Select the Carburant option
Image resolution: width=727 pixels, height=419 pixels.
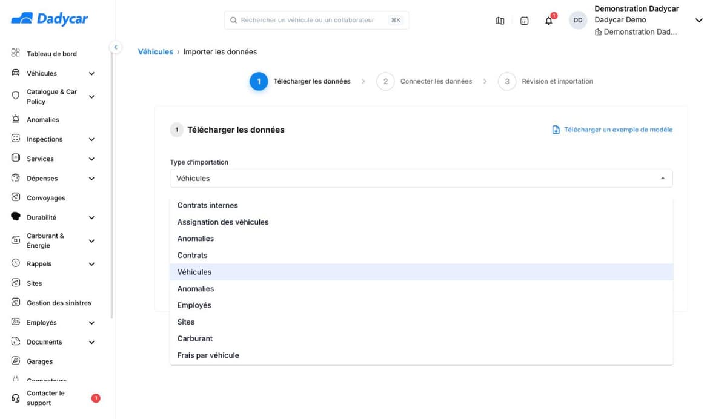point(421,338)
